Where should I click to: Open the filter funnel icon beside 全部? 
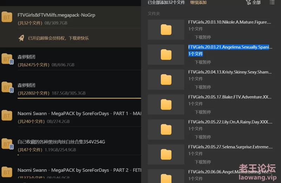tap(248, 2)
